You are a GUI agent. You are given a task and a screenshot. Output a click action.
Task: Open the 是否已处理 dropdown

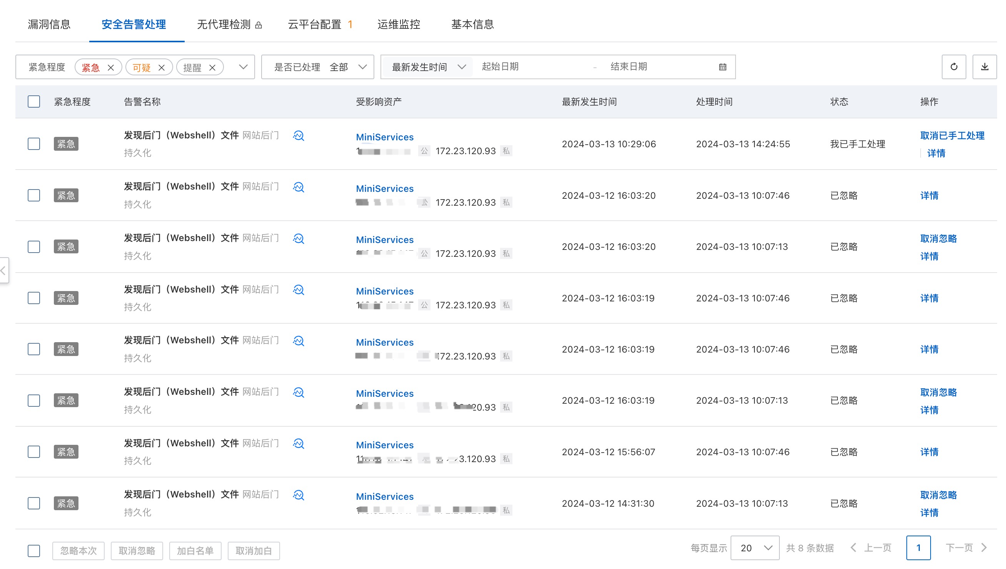tap(362, 67)
